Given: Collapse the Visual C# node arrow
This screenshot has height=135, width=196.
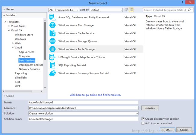Looking at the screenshot, I should 9,30.
